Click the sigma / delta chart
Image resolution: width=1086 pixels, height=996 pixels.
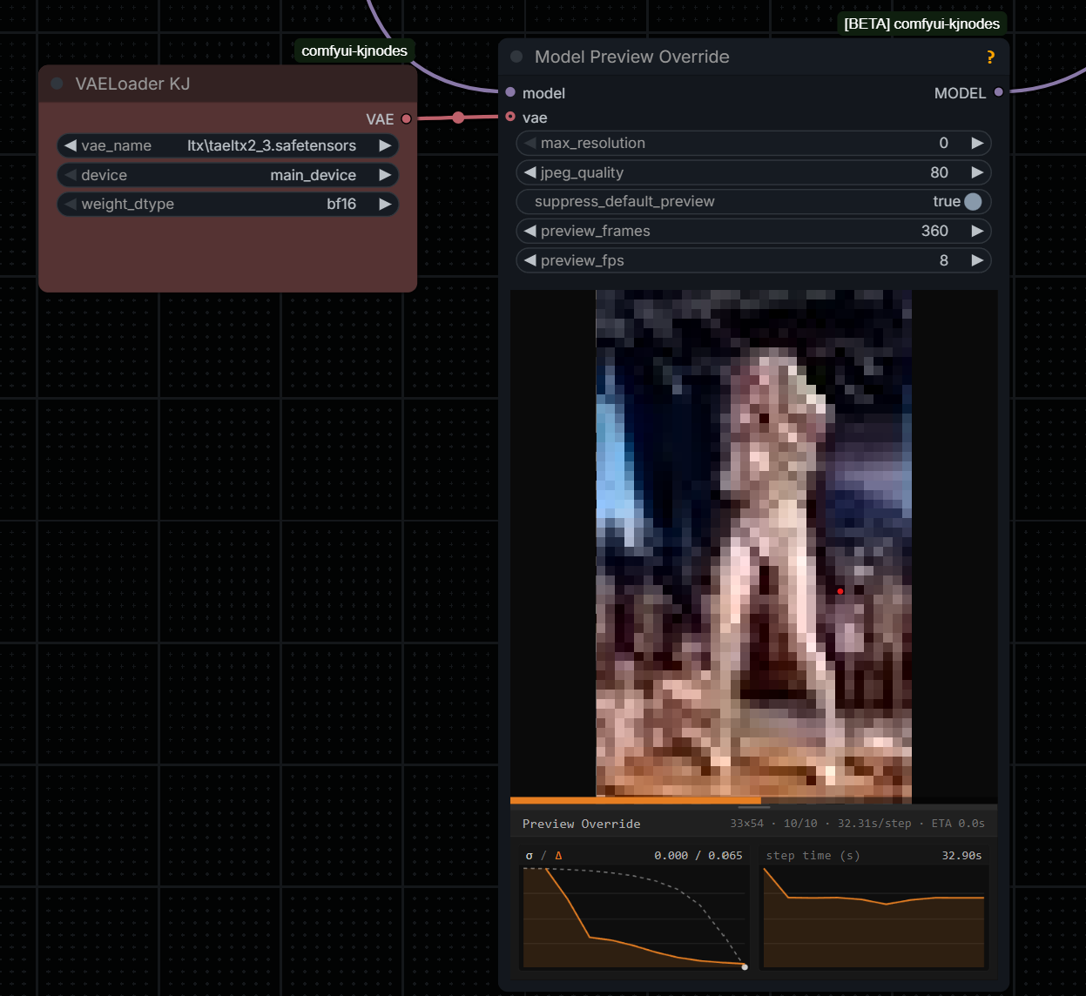(635, 916)
